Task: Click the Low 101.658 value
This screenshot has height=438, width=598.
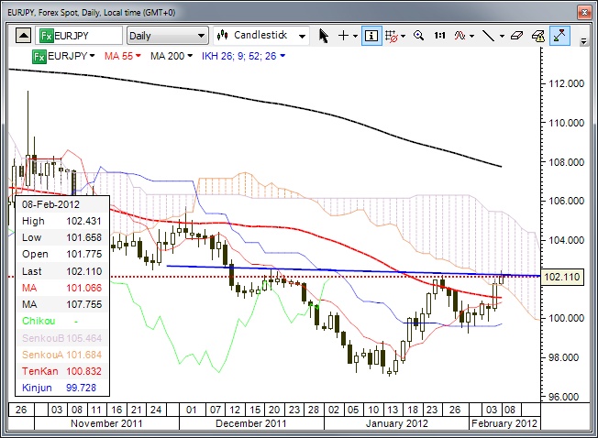Action: click(x=83, y=237)
